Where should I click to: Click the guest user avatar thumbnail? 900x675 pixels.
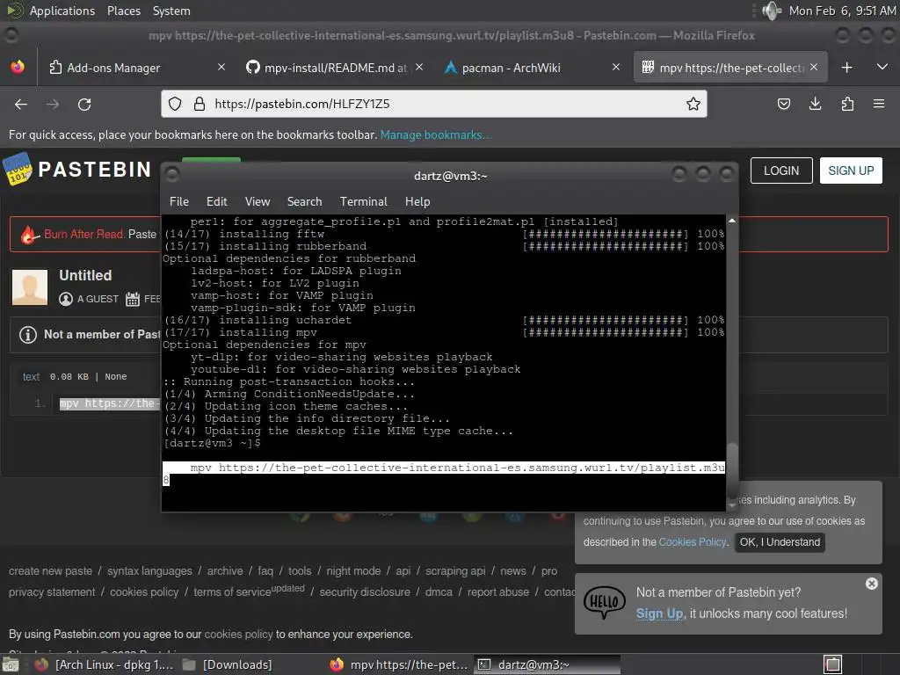[30, 287]
